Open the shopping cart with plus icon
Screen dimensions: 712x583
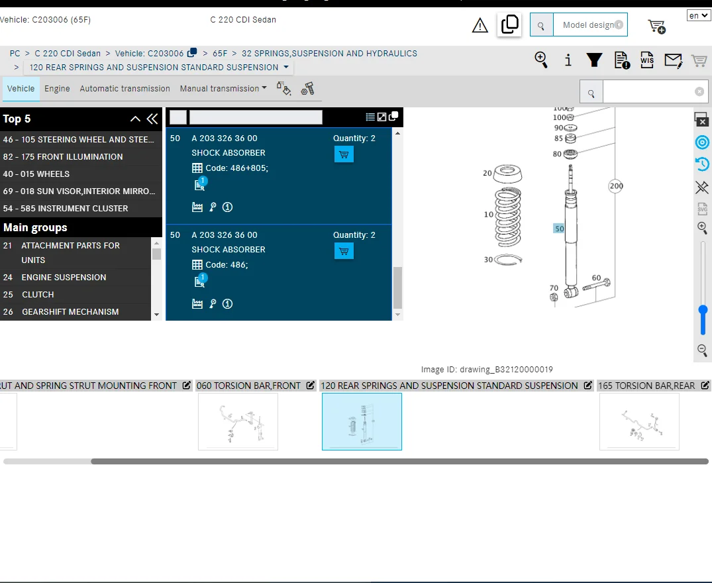coord(656,26)
